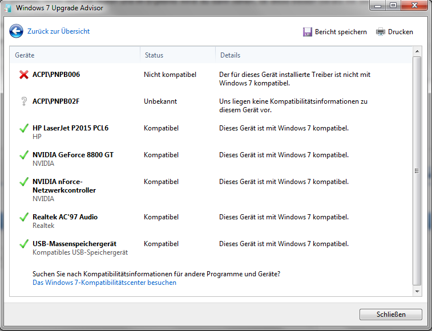The image size is (432, 331).
Task: Click the Schließen button
Action: click(391, 314)
